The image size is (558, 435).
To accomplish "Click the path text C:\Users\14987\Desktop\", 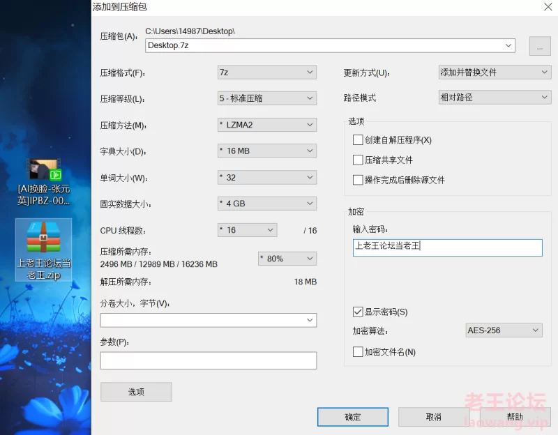I will 190,31.
